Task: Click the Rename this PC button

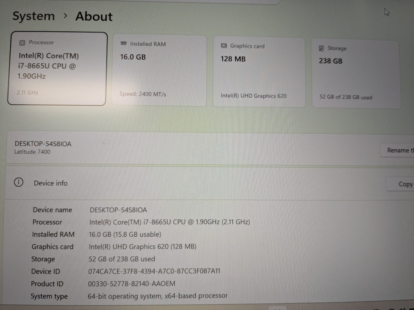Action: coord(397,150)
